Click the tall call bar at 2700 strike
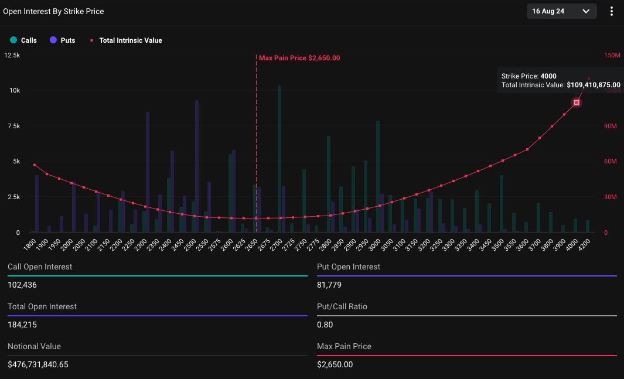624x379 pixels. tap(279, 159)
